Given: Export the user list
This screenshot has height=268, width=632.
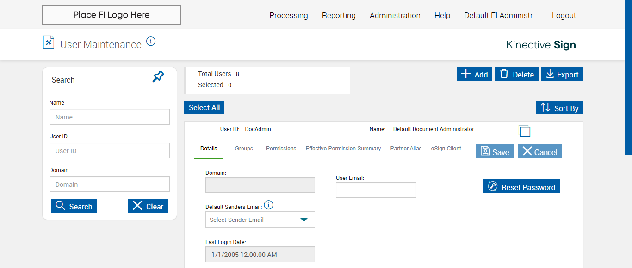Looking at the screenshot, I should click(x=562, y=74).
